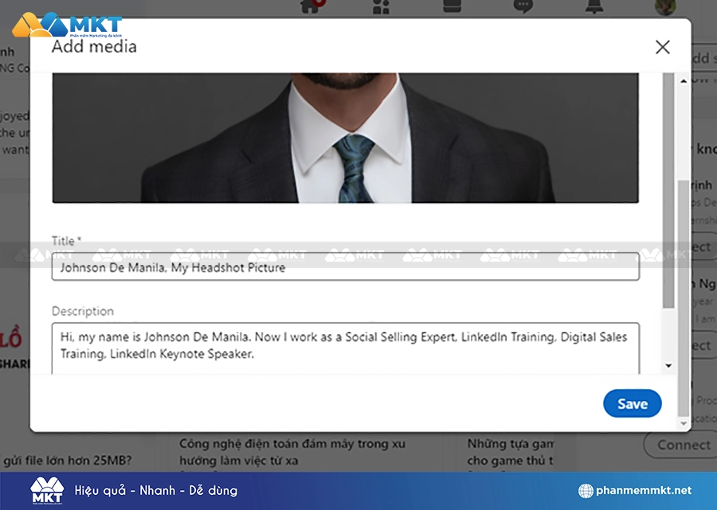Save the added media

tap(632, 403)
